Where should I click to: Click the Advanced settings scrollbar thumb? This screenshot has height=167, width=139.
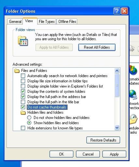117,85
